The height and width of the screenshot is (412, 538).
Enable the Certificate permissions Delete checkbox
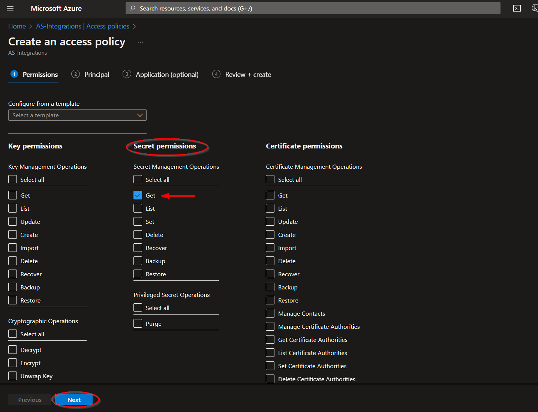(270, 261)
